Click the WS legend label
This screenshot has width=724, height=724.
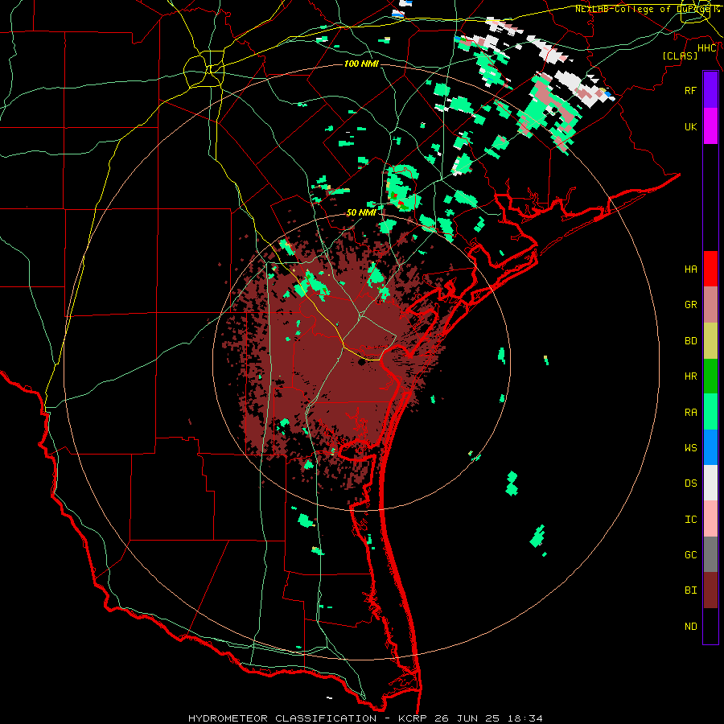[691, 448]
